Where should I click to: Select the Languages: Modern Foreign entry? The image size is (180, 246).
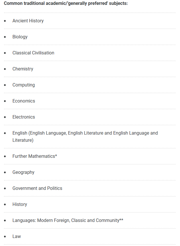pos(68,220)
